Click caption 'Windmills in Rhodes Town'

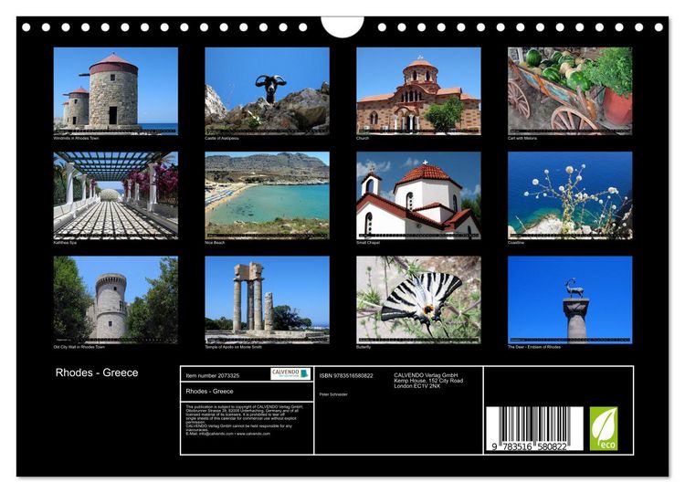[x=76, y=138]
